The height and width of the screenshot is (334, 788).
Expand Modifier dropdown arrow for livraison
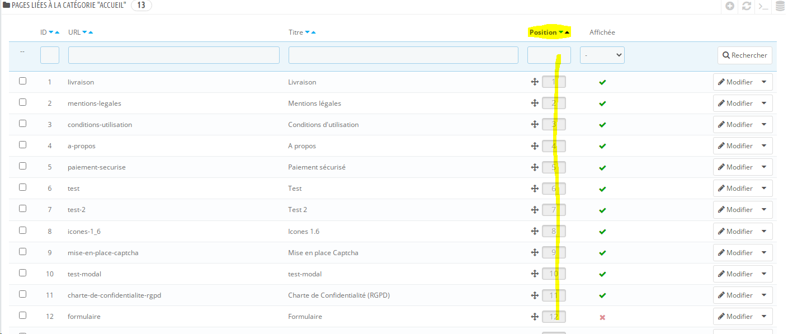765,82
